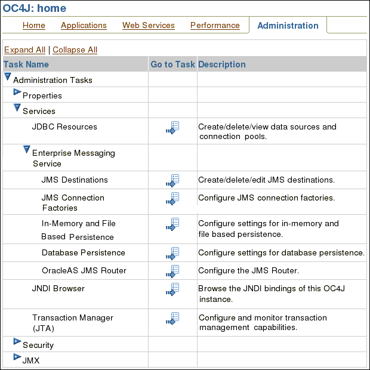Image resolution: width=370 pixels, height=370 pixels.
Task: Open the Performance tab
Action: pos(215,26)
